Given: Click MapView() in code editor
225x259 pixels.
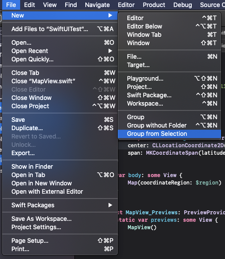Looking at the screenshot, I should point(142,227).
